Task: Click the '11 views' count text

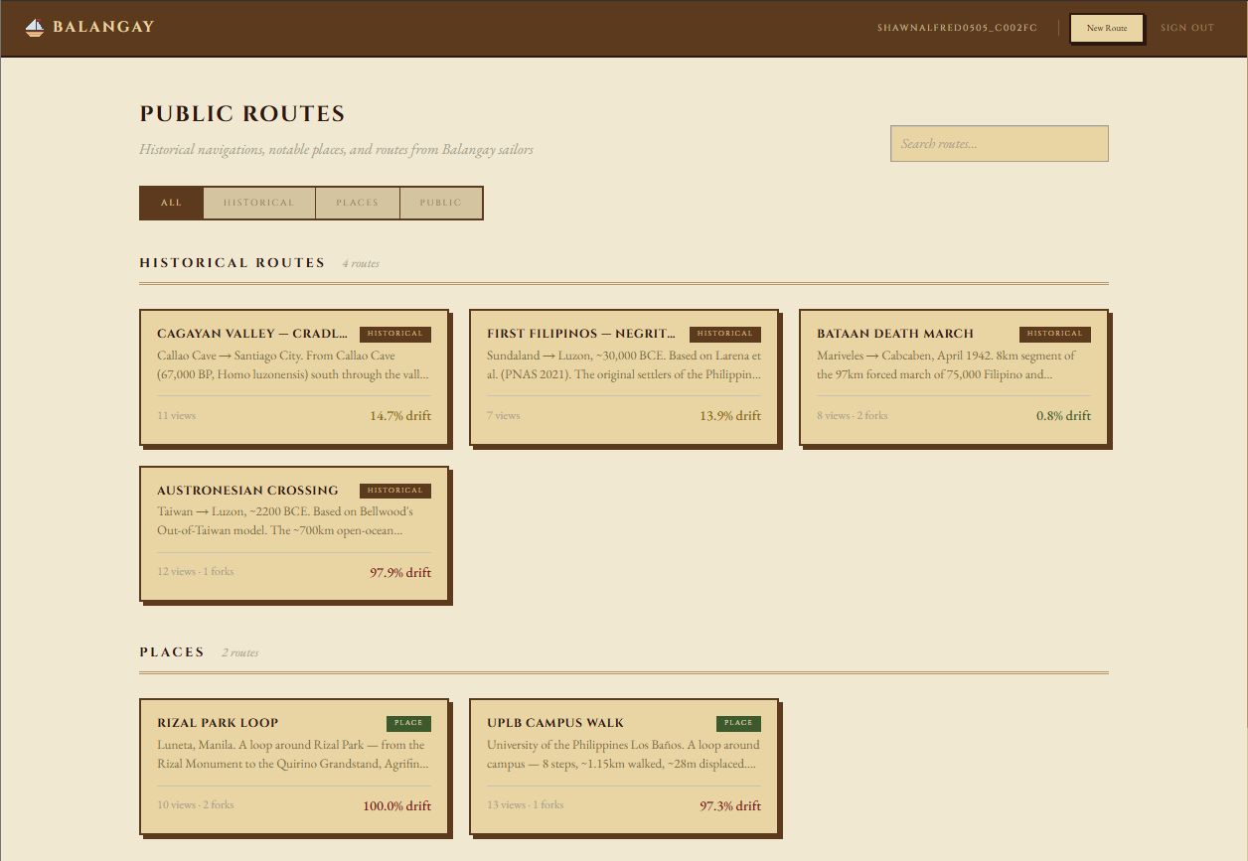Action: coord(177,416)
